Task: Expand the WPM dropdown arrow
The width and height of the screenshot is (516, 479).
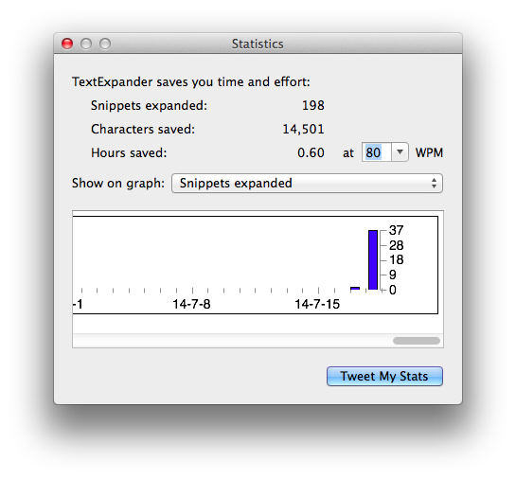Action: [x=400, y=152]
